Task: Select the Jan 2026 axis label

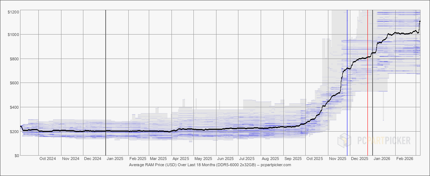Action: point(382,159)
